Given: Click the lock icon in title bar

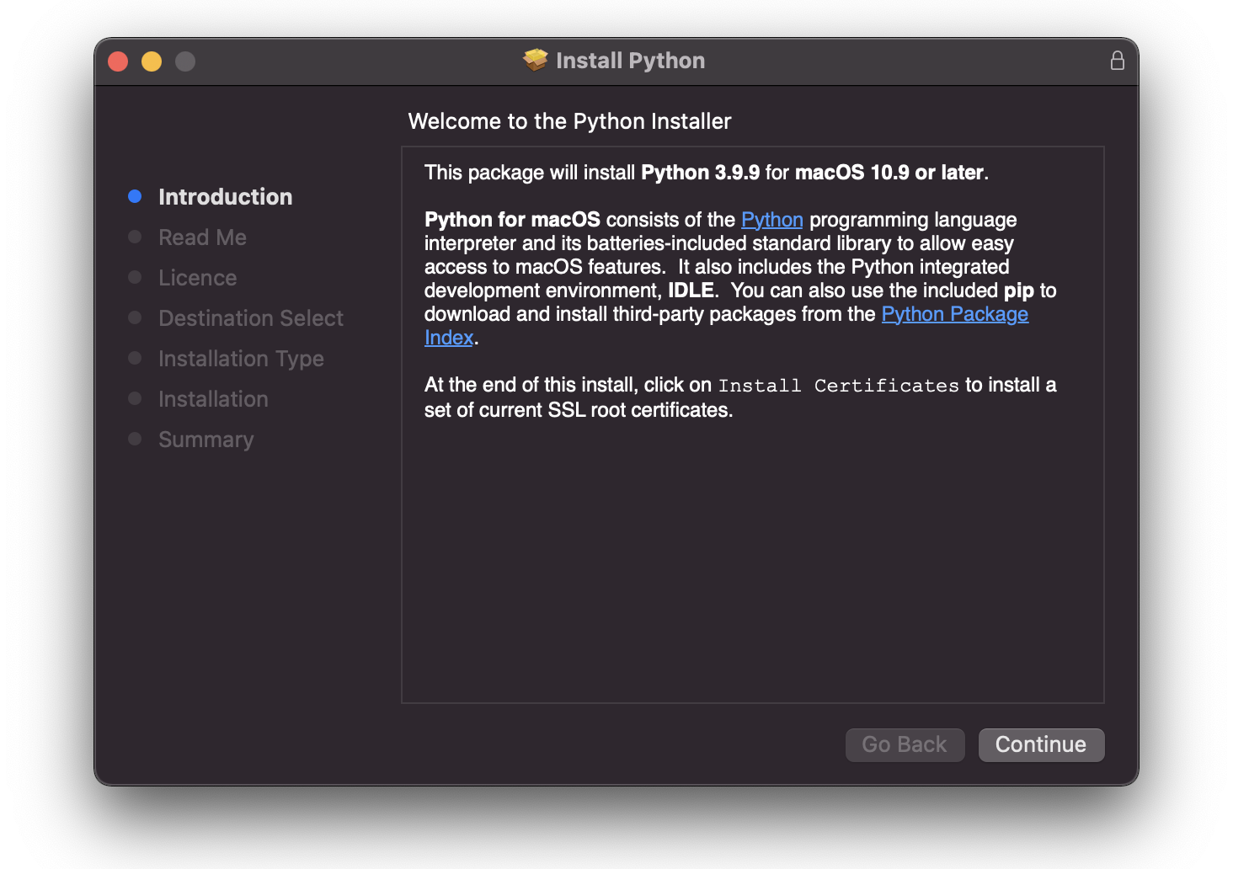Looking at the screenshot, I should coord(1117,61).
